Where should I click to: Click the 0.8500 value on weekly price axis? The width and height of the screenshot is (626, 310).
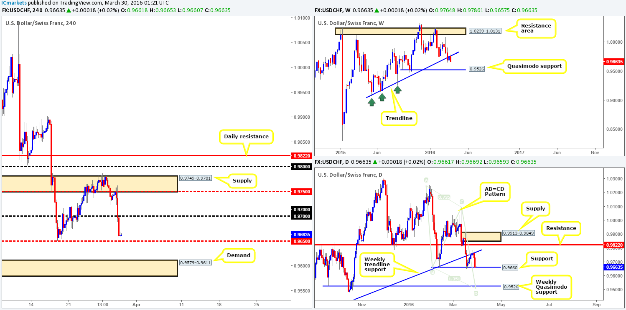[x=613, y=129]
